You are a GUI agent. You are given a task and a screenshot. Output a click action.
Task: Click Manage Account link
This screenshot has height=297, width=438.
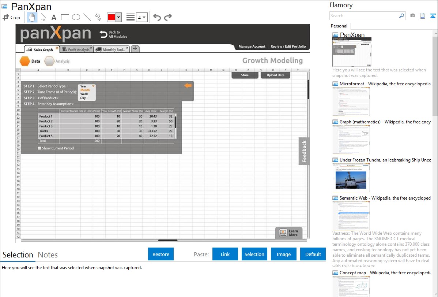[x=252, y=47]
